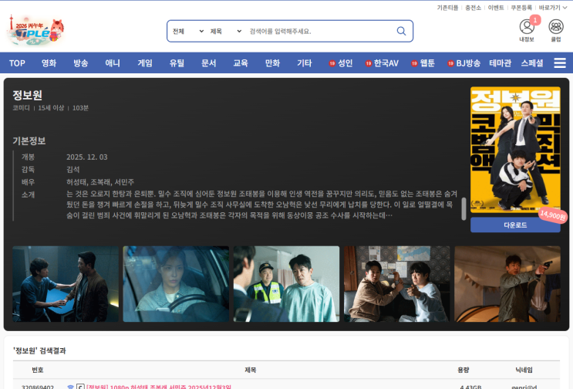
Task: Click the 닉네임 column header
Action: pos(524,370)
